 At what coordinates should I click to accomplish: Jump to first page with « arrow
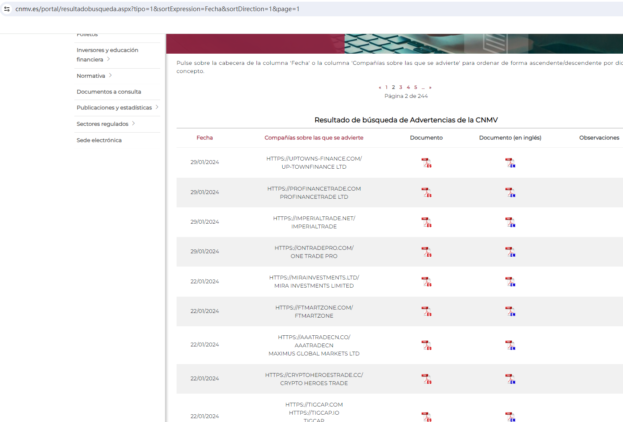pyautogui.click(x=380, y=88)
